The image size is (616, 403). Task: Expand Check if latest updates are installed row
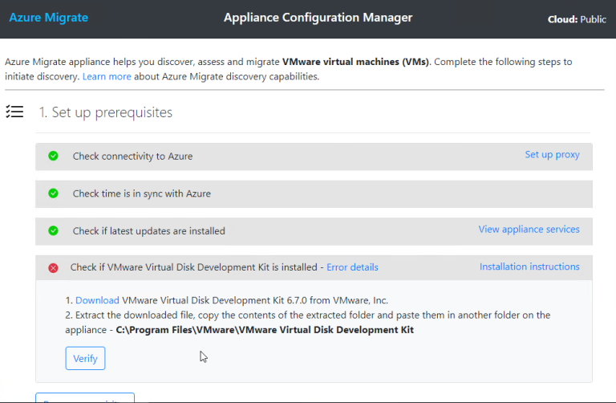314,231
